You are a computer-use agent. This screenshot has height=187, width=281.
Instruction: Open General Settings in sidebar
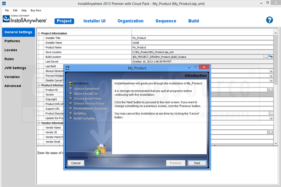pos(18,32)
